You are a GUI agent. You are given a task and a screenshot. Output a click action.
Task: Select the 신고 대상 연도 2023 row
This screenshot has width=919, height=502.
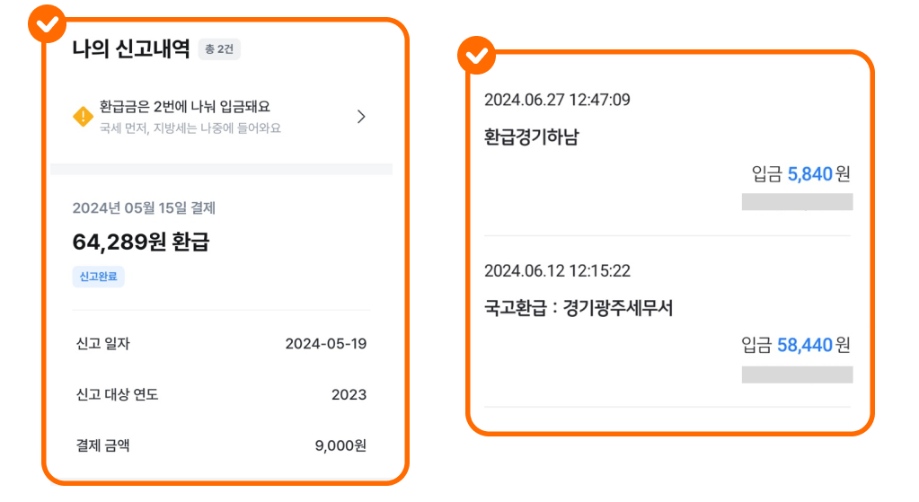[x=222, y=394]
